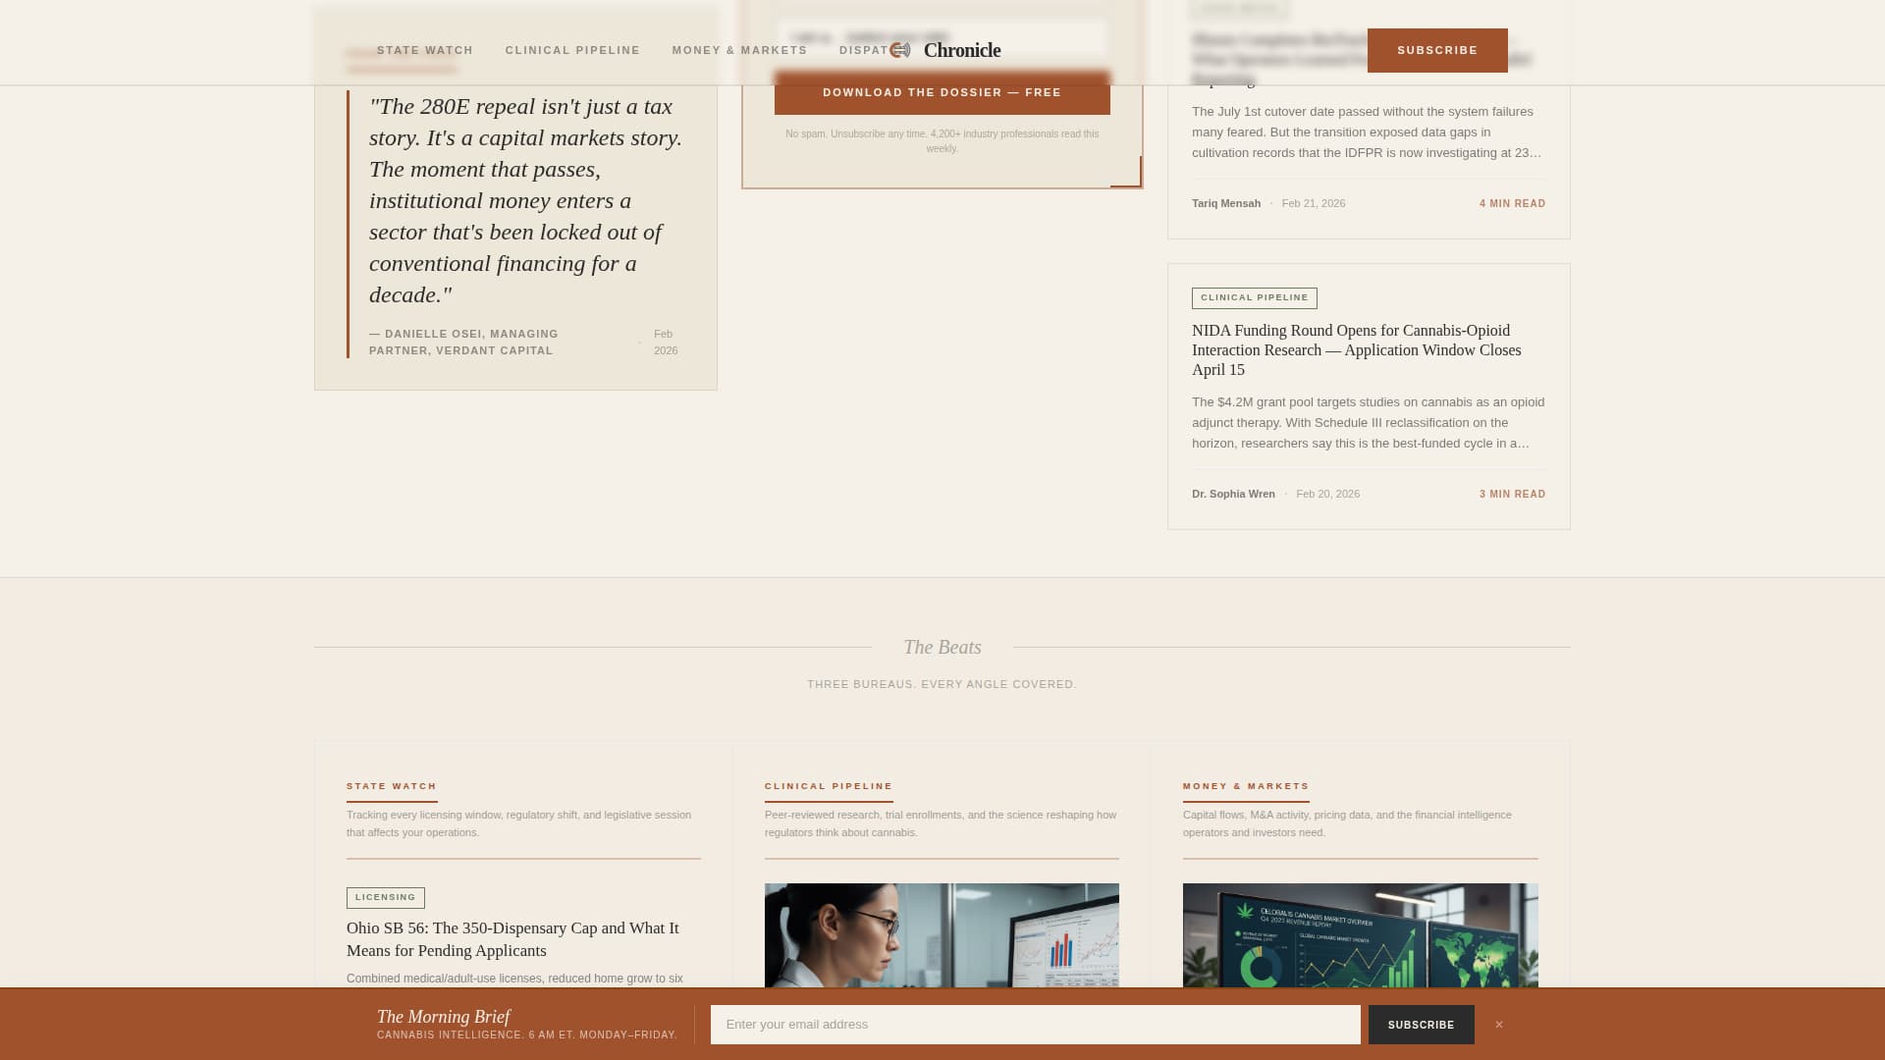Viewport: 1885px width, 1060px height.
Task: Subscribe via the Morning Brief bar button
Action: (1421, 1025)
